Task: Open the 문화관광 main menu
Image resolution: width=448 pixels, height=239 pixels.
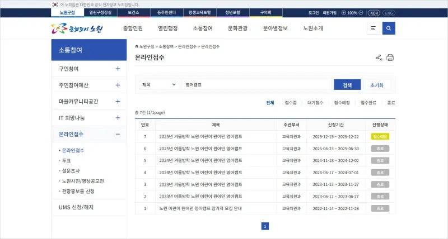Action: pyautogui.click(x=237, y=28)
